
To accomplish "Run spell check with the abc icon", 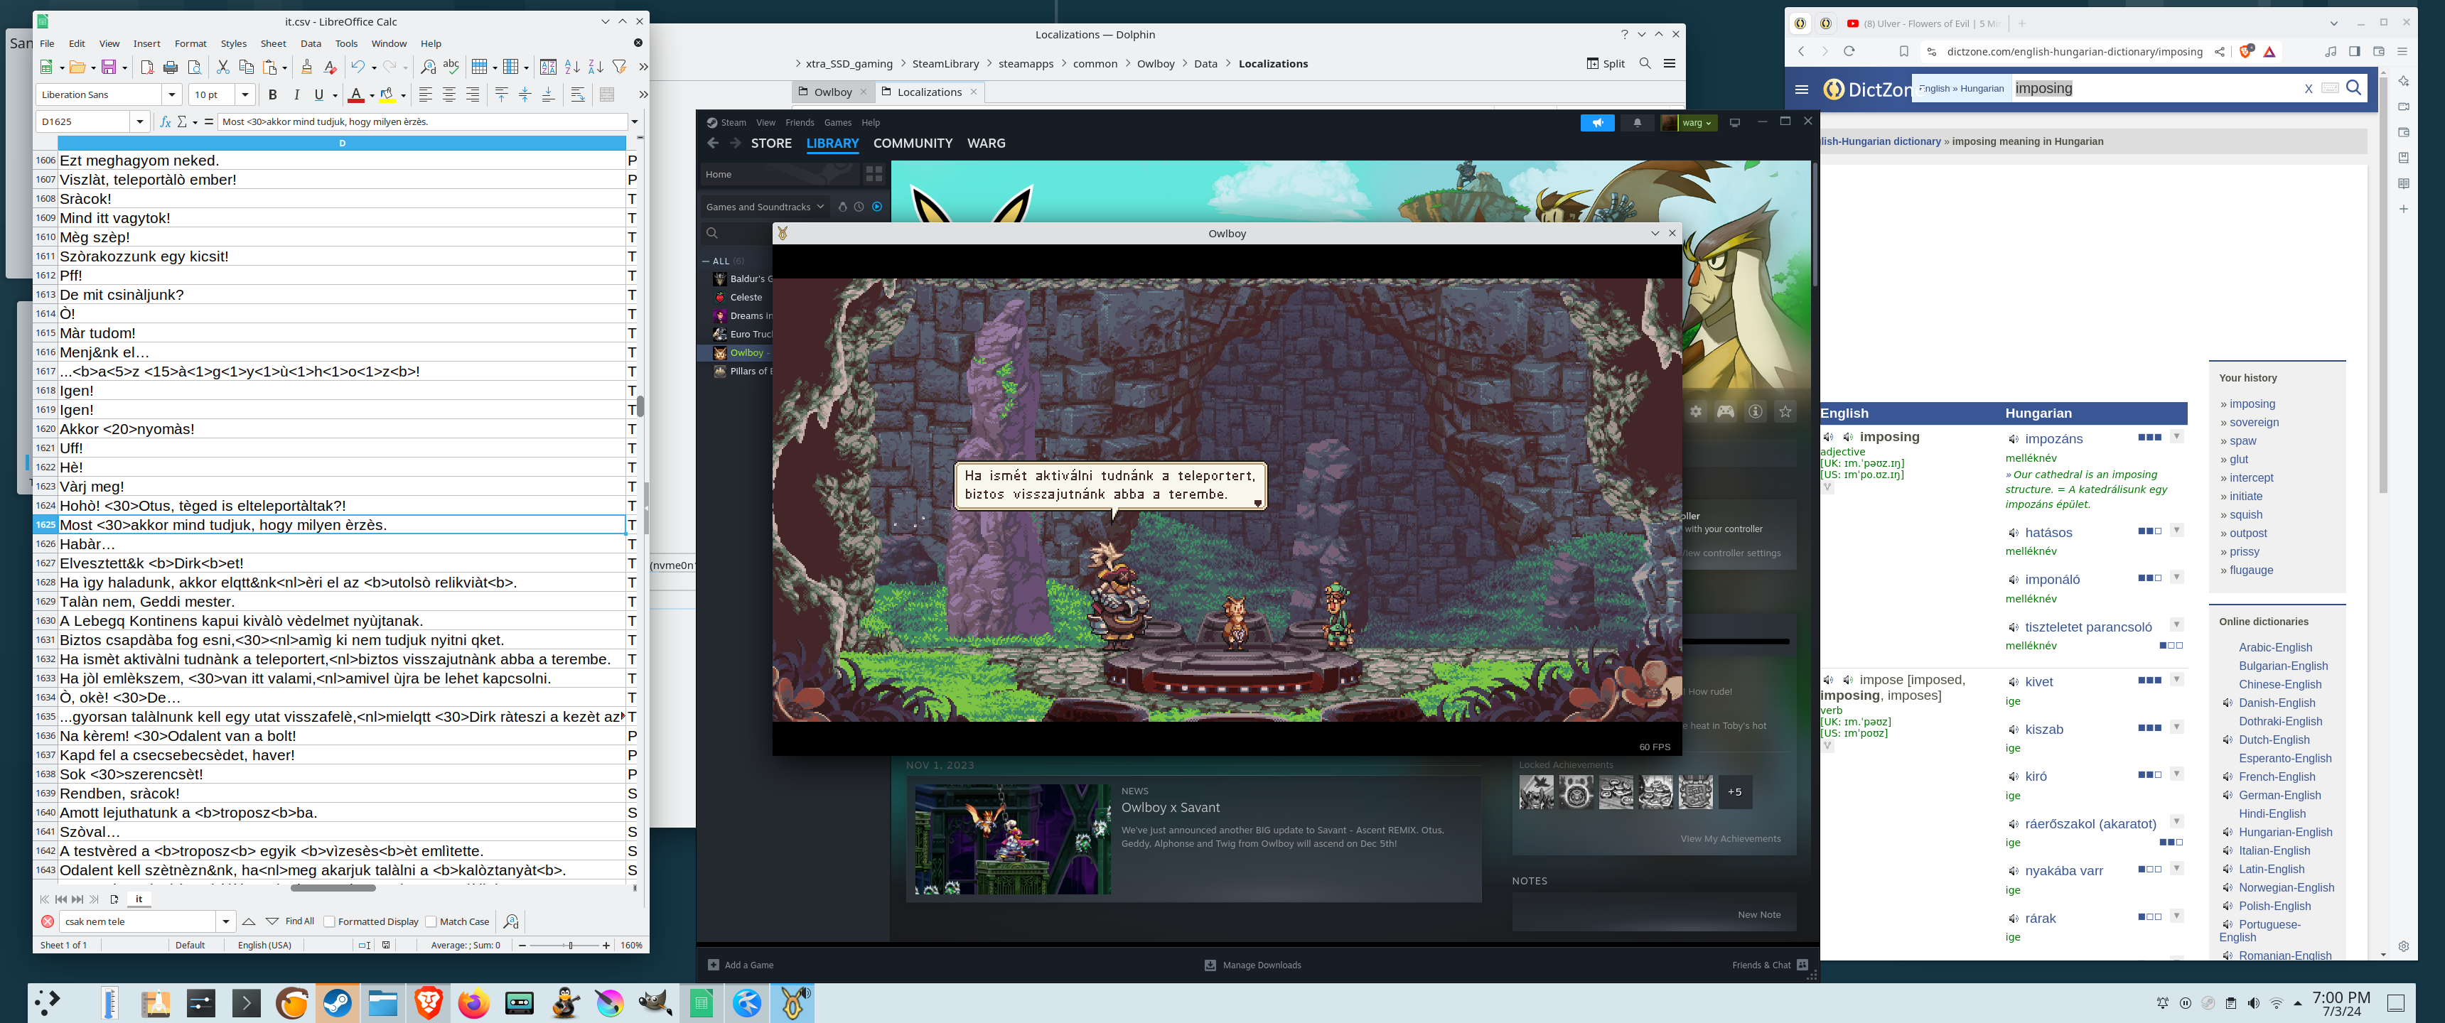I will (x=452, y=67).
